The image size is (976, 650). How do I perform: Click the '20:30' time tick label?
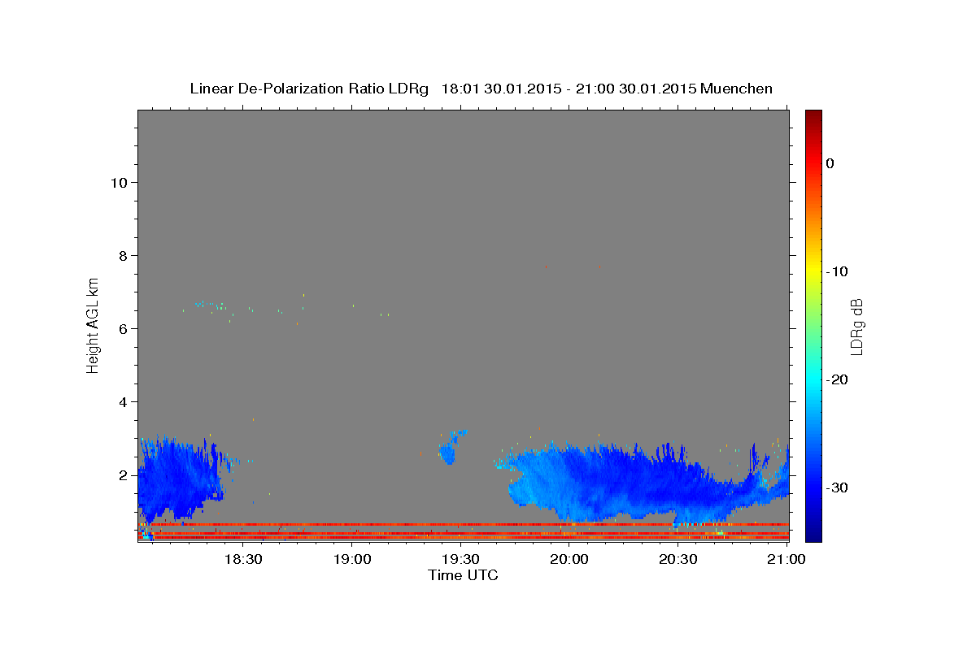tap(678, 560)
